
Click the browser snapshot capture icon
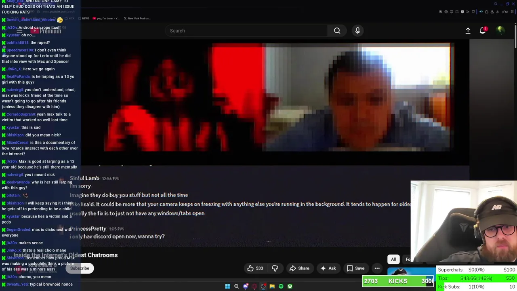pos(457,12)
